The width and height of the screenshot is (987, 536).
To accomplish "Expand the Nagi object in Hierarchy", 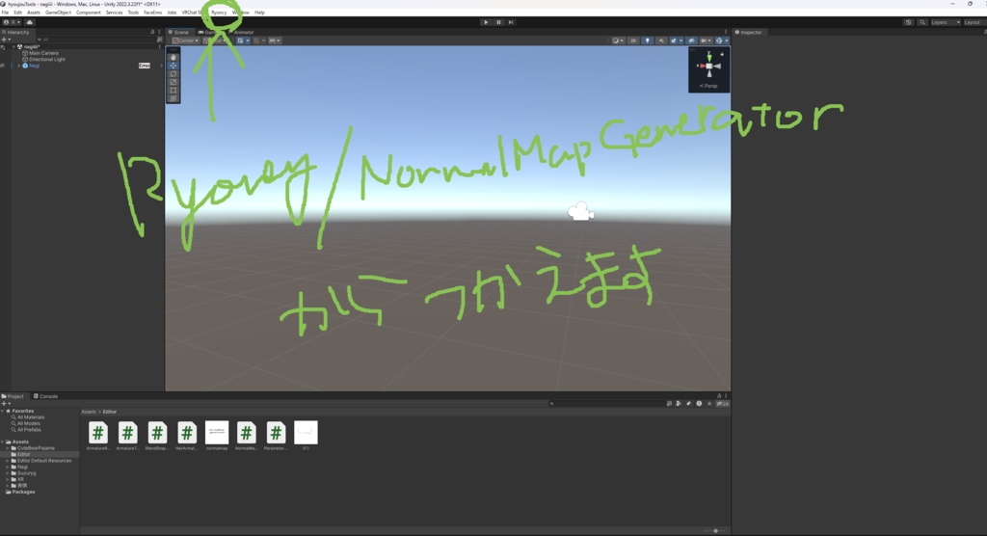I will (19, 66).
